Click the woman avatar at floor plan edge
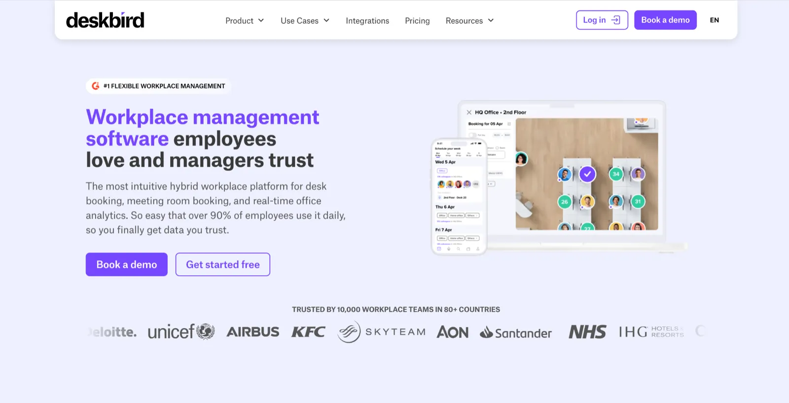Screen dimensions: 789x403 click(521, 159)
